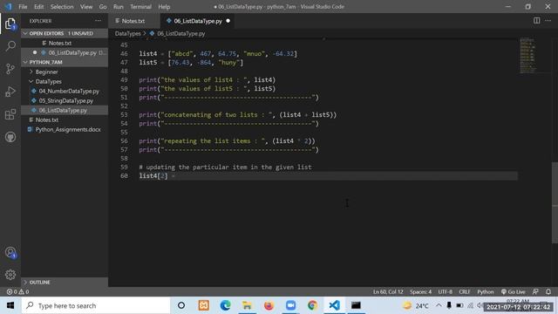This screenshot has width=558, height=314.
Task: Open Microsoft Edge from taskbar
Action: pyautogui.click(x=225, y=305)
